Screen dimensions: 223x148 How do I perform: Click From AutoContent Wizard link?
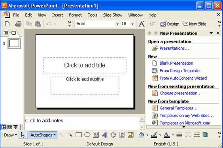coord(183,78)
